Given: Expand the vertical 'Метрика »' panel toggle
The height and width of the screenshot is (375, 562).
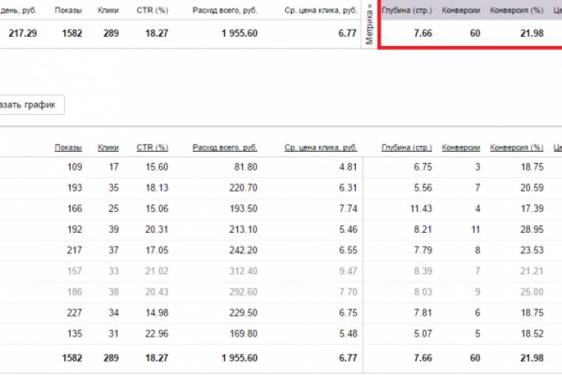Looking at the screenshot, I should pos(369,24).
